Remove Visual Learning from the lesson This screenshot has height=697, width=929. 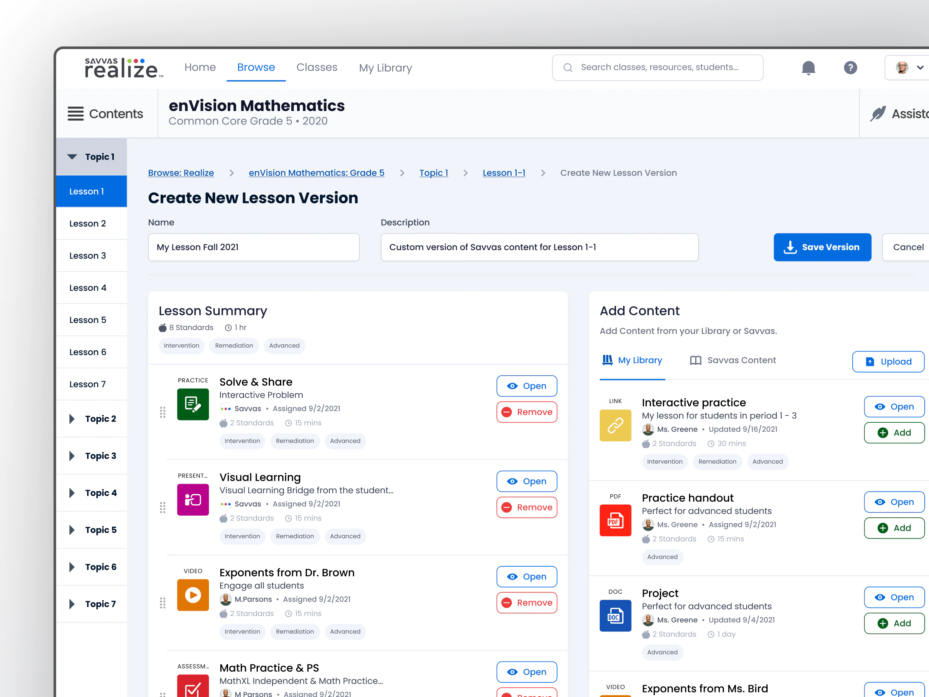pos(527,508)
